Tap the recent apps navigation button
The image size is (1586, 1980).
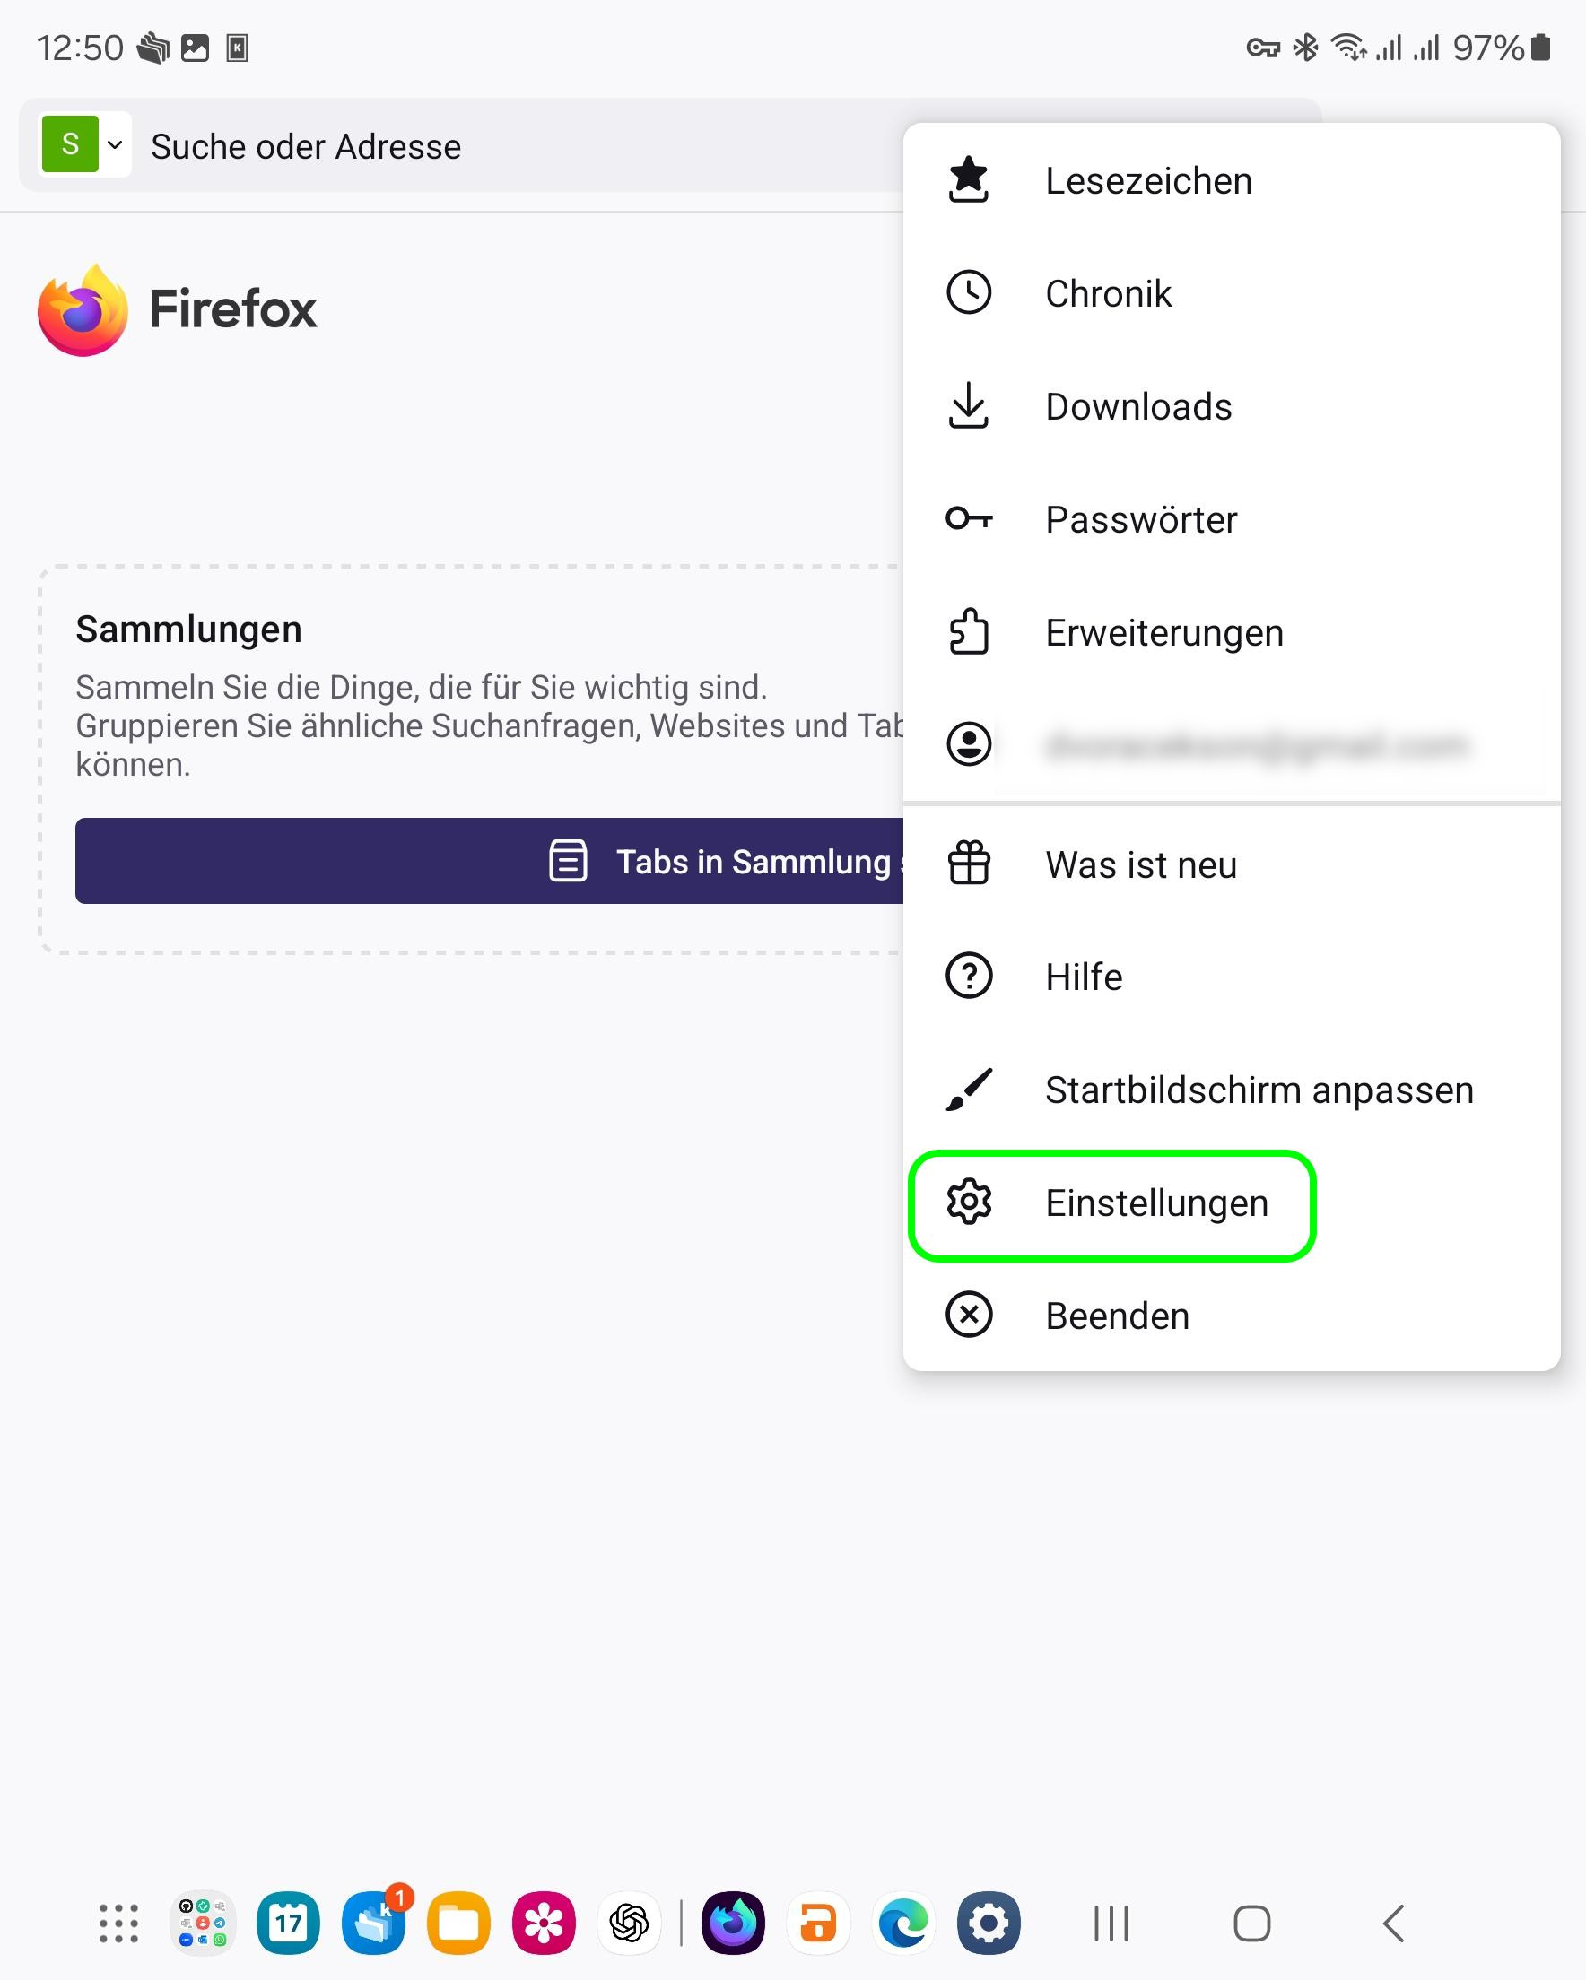[x=1111, y=1924]
